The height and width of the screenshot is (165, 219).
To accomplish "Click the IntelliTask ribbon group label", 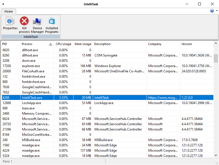I will tap(31, 37).
